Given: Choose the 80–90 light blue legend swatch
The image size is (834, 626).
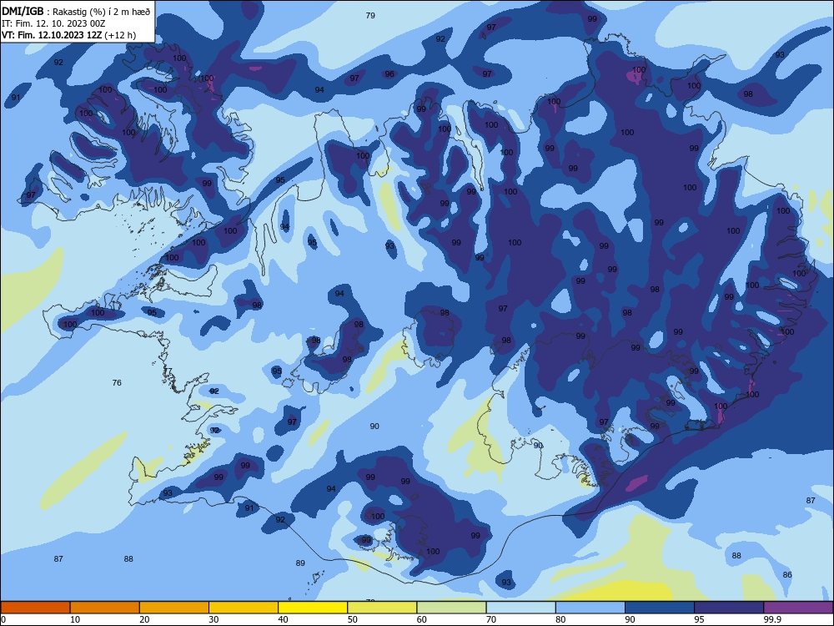Looking at the screenshot, I should (x=590, y=608).
